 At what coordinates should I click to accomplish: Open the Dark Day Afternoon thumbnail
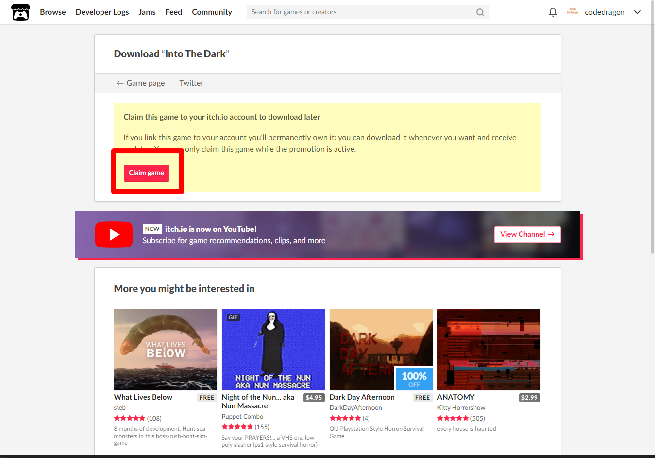click(x=381, y=350)
